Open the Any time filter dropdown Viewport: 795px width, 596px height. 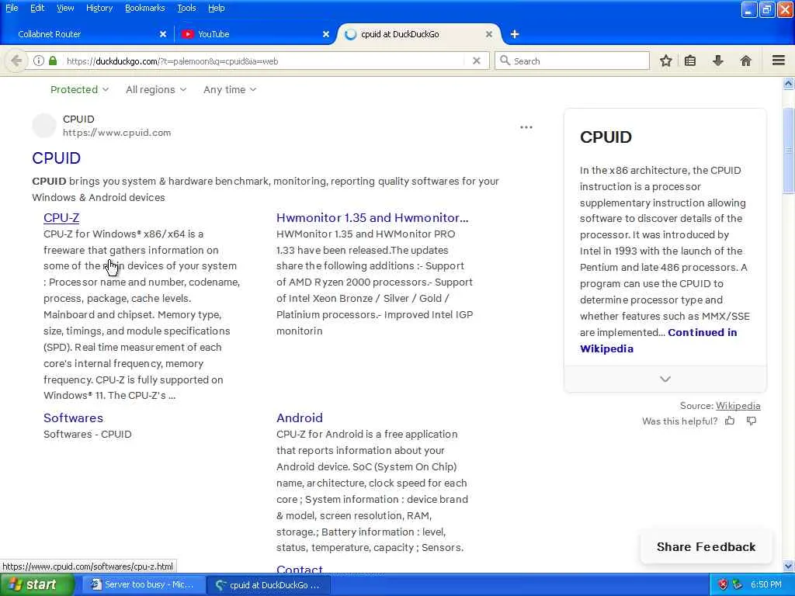tap(230, 90)
